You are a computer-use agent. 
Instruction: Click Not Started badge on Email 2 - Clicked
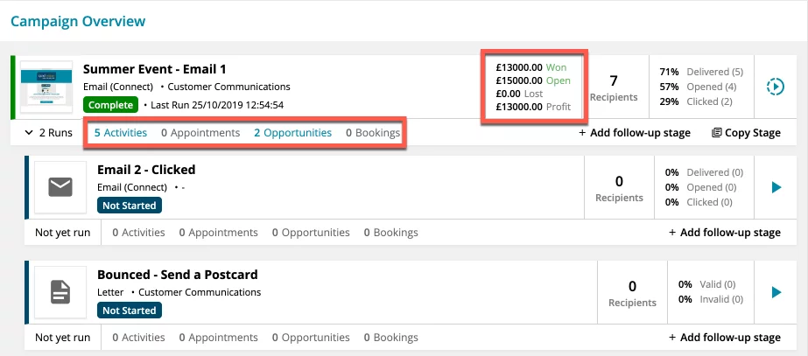coord(130,206)
